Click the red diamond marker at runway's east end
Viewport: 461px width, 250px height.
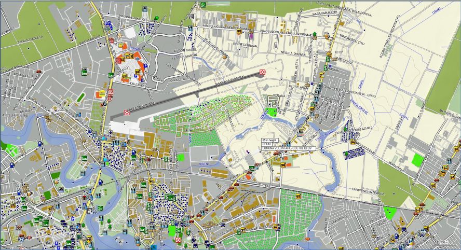(263, 72)
